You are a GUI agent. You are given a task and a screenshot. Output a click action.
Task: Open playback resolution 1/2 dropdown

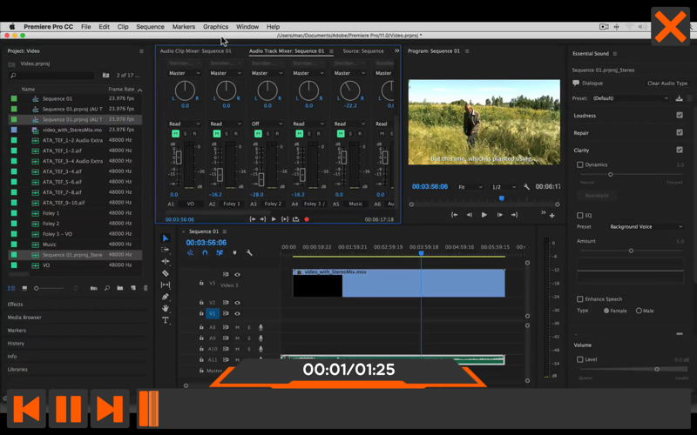504,187
